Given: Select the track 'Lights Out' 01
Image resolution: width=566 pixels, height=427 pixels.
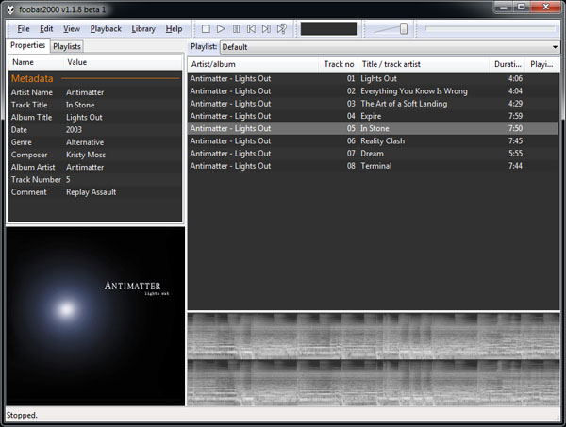Looking at the screenshot, I should (373, 78).
